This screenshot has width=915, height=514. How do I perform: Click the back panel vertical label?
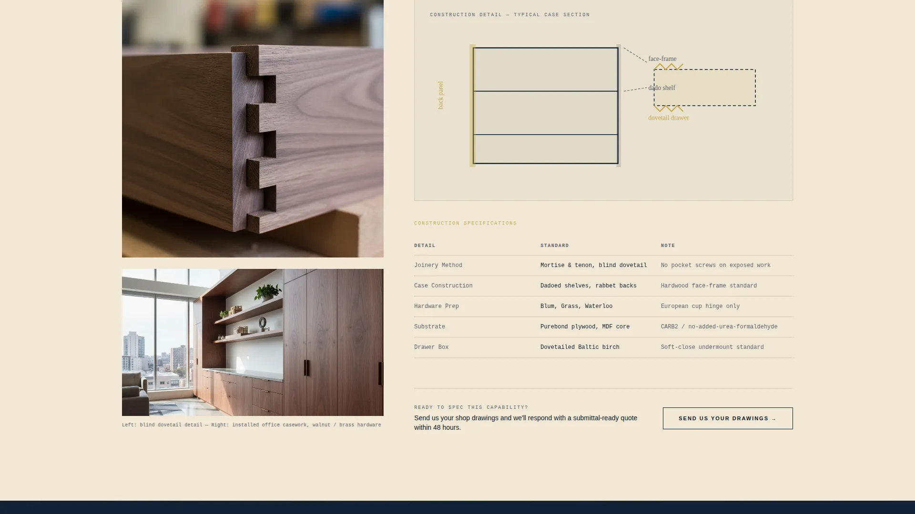click(x=440, y=95)
